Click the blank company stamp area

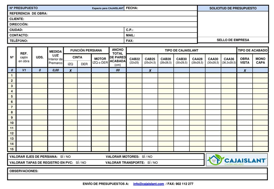233,24
